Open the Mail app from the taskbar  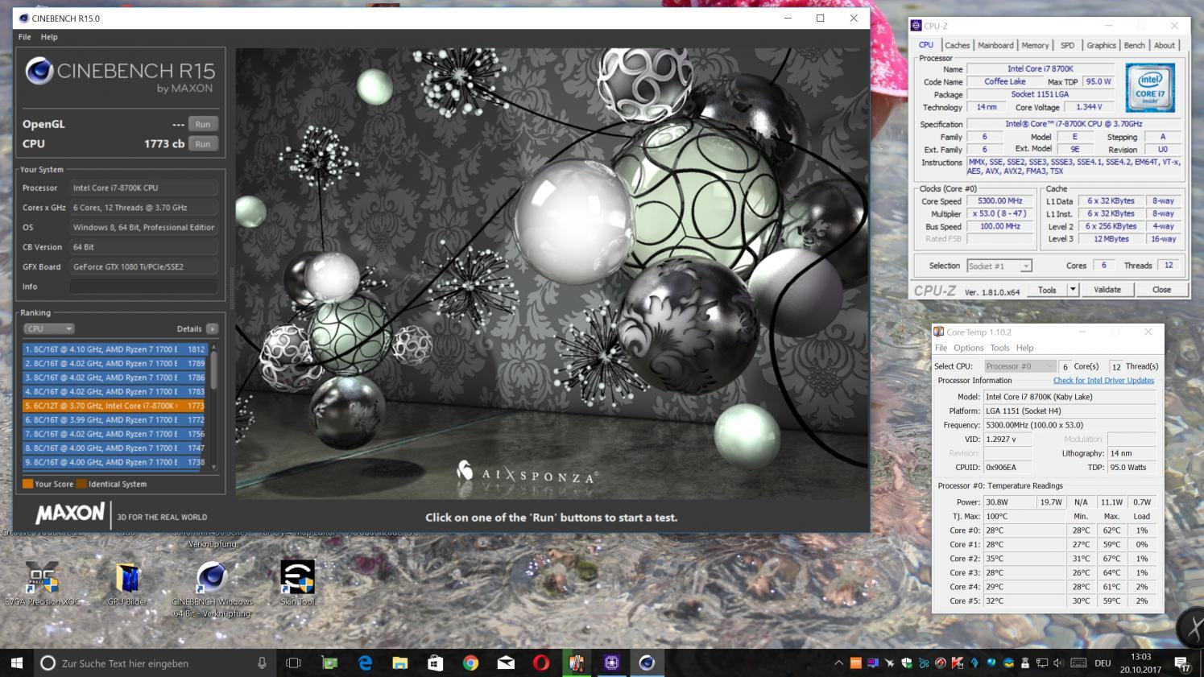(506, 663)
